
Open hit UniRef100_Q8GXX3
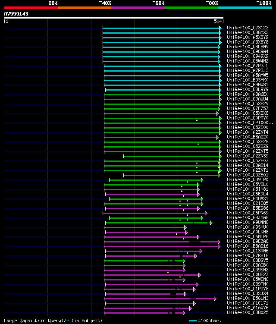click(x=248, y=33)
